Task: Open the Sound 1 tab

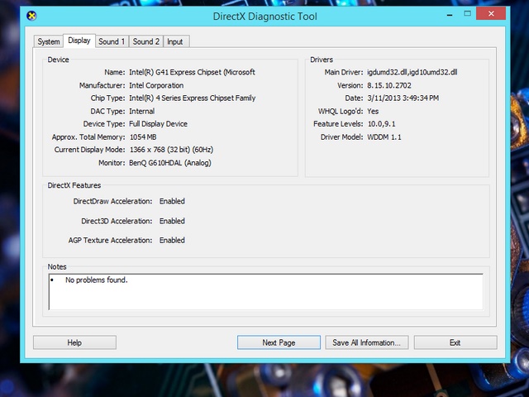Action: [112, 41]
